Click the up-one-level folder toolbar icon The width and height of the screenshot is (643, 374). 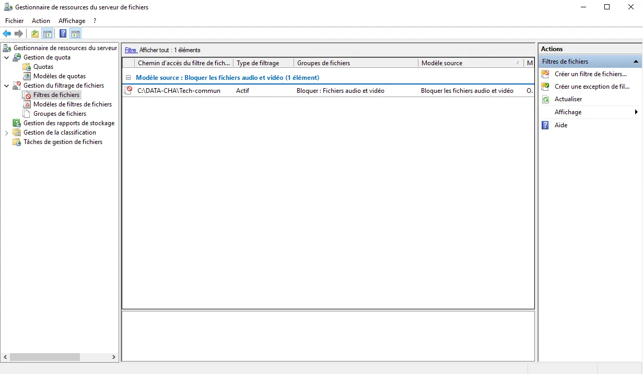pyautogui.click(x=35, y=34)
